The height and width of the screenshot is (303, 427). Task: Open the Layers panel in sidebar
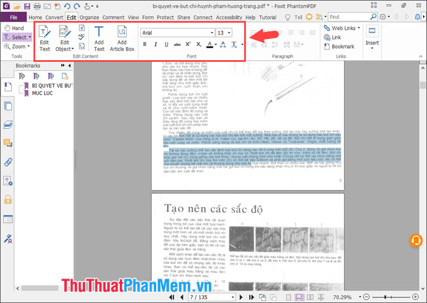[x=8, y=124]
